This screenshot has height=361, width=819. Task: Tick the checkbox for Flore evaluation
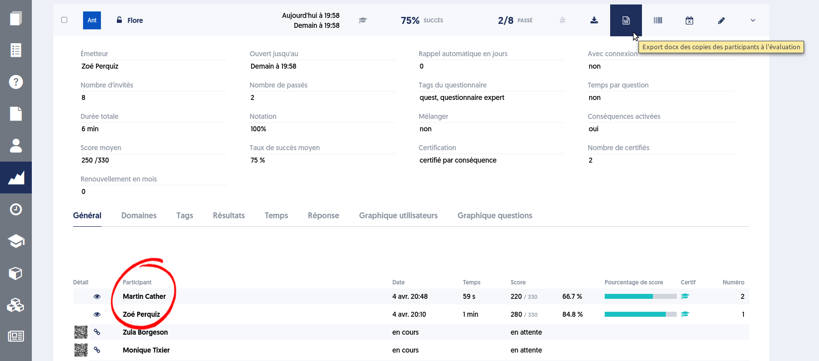(64, 20)
